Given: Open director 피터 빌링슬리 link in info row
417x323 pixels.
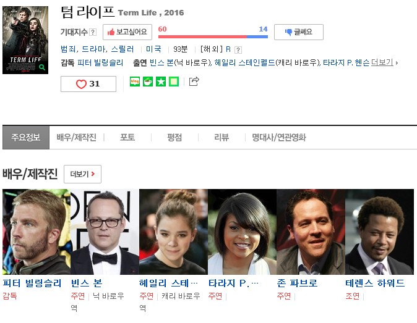Looking at the screenshot, I should 100,63.
